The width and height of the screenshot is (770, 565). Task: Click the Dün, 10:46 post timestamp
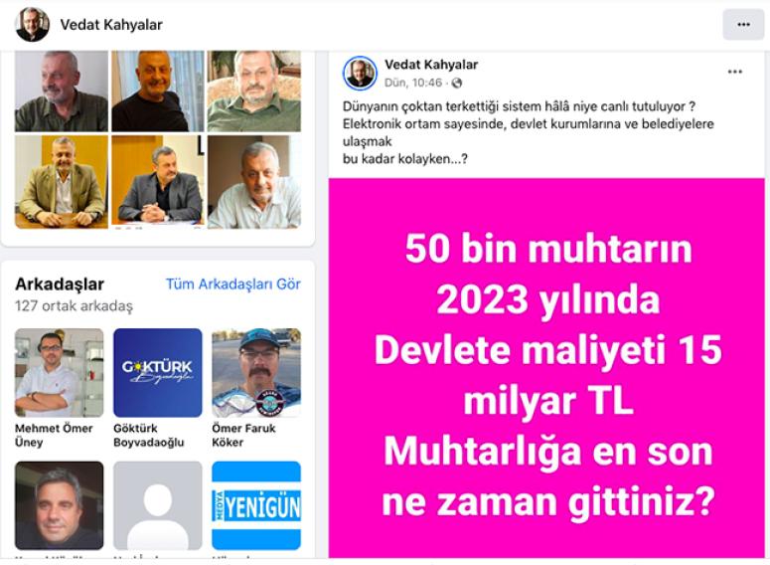tap(413, 84)
